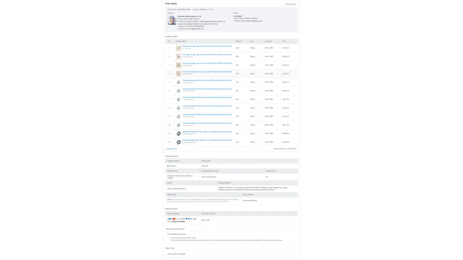Image resolution: width=463 pixels, height=260 pixels.
Task: Open the supplier's profile photo
Action: pos(172,20)
